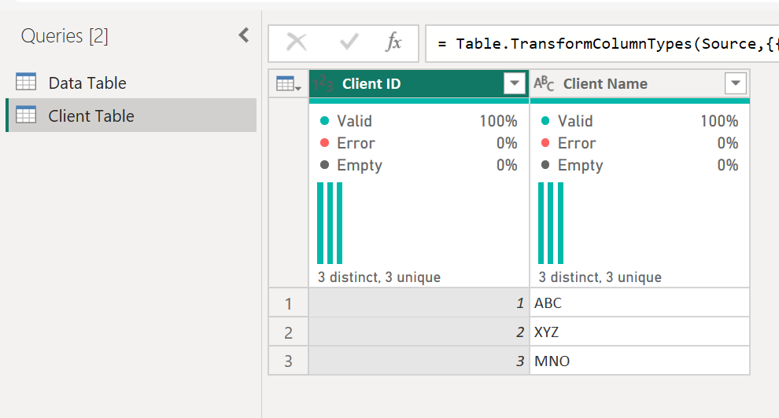Open the table options menu icon
This screenshot has width=779, height=418.
(288, 84)
